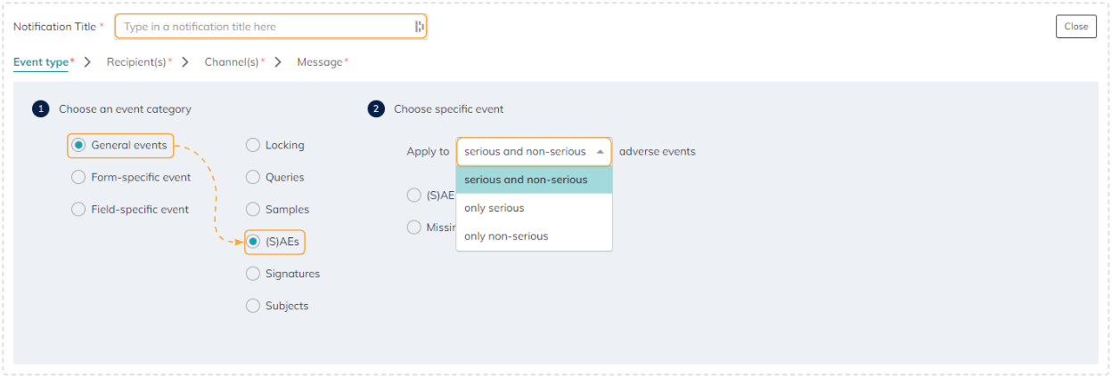Click the chevron after Event type

[87, 62]
